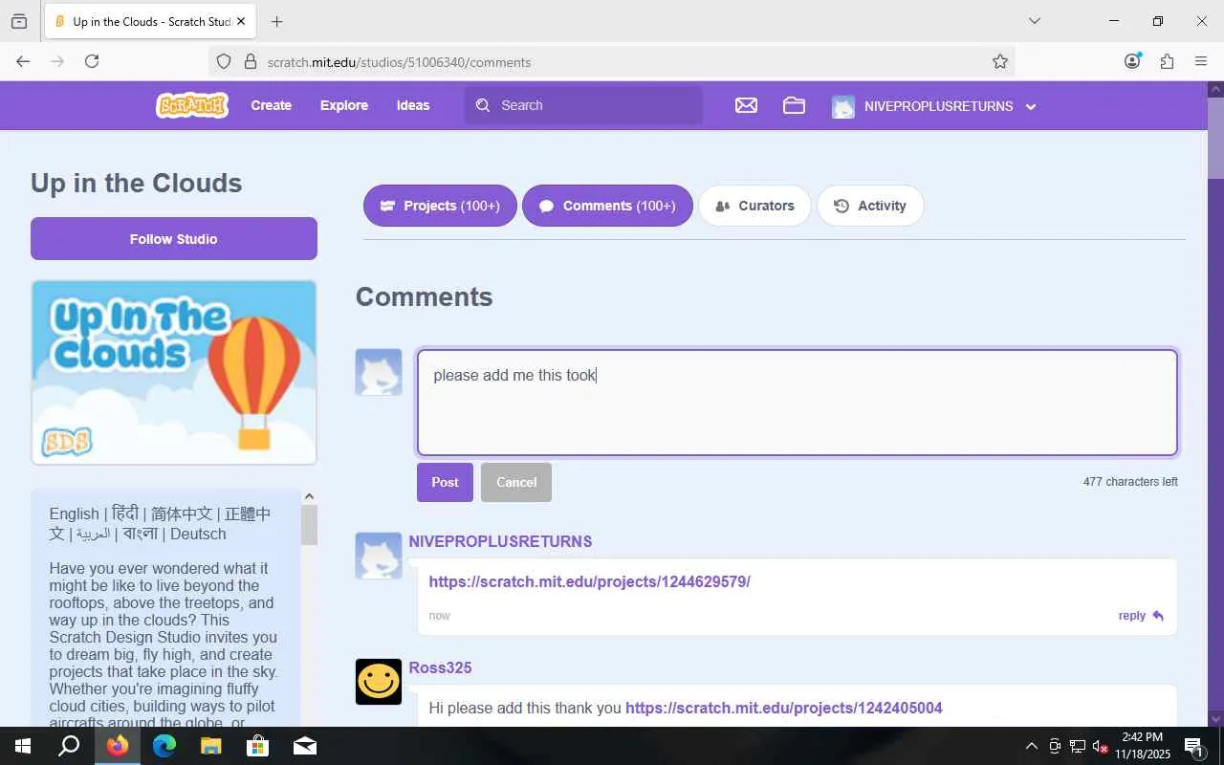Click the page vertical scrollbar thumb
Image resolution: width=1224 pixels, height=765 pixels.
pos(1215,139)
